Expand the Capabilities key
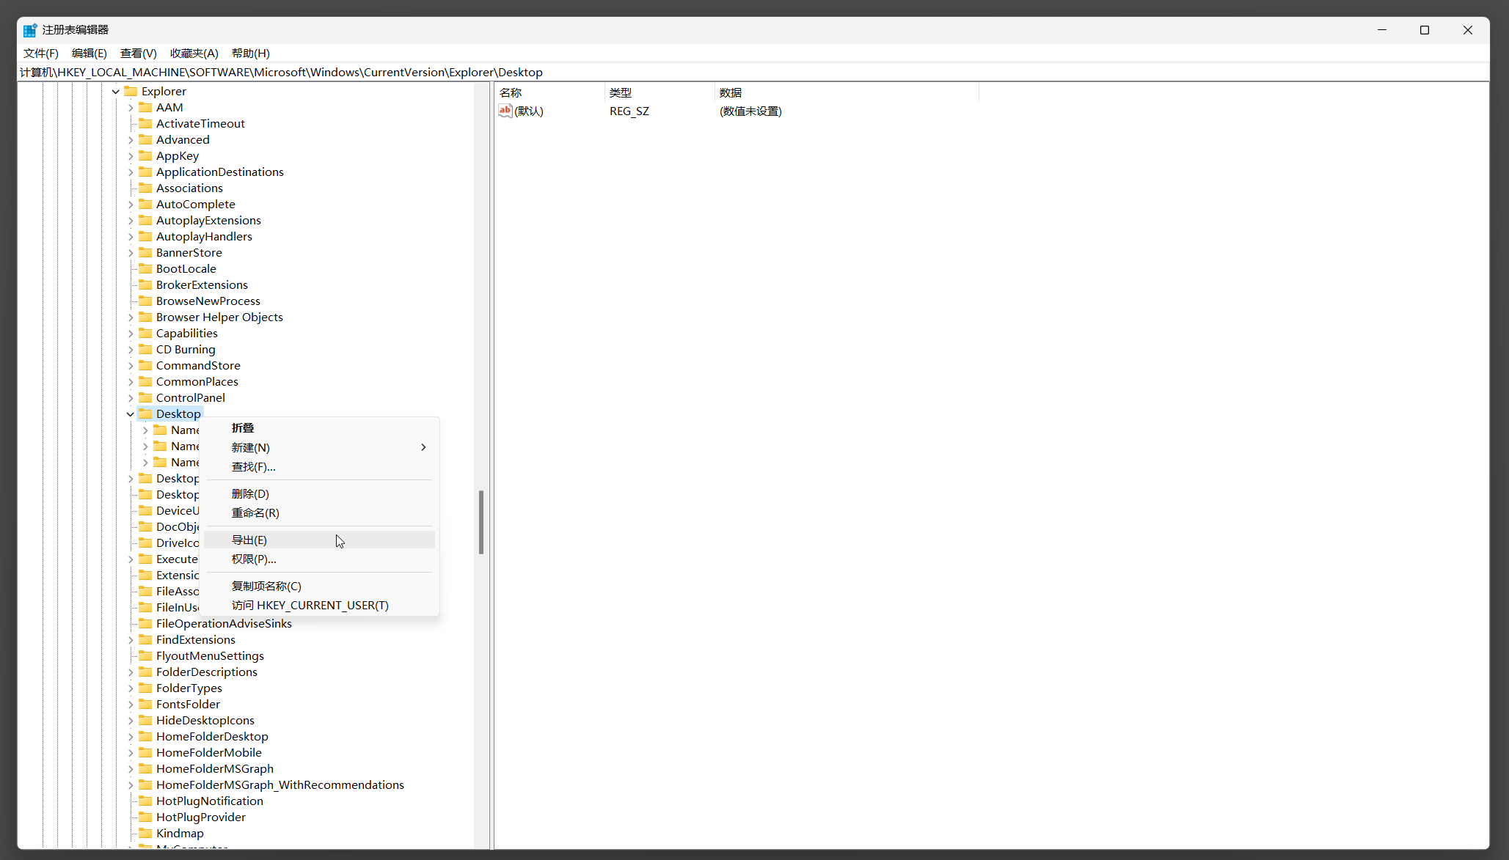This screenshot has height=860, width=1509. coord(131,334)
